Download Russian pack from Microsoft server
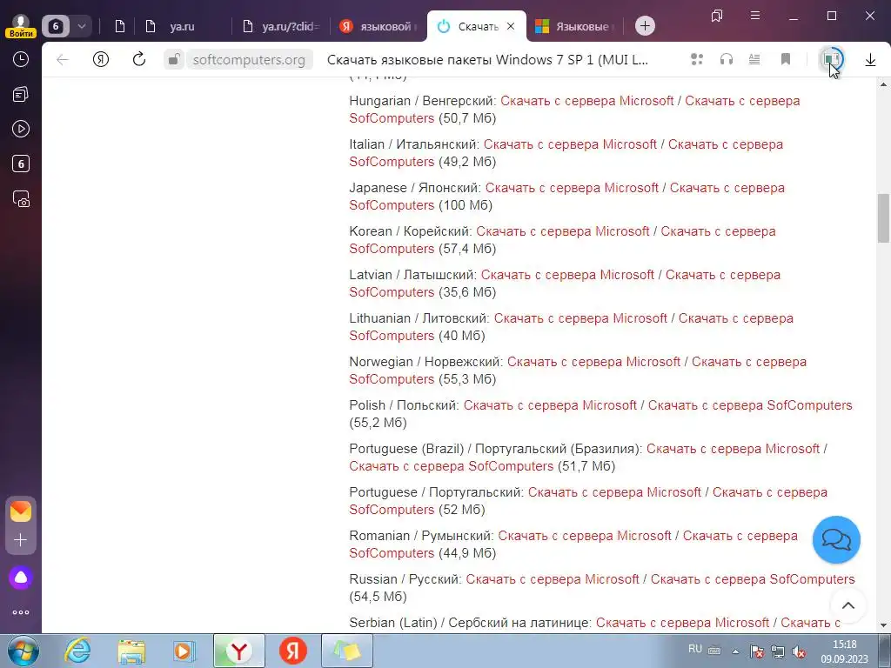891x668 pixels. click(x=553, y=579)
